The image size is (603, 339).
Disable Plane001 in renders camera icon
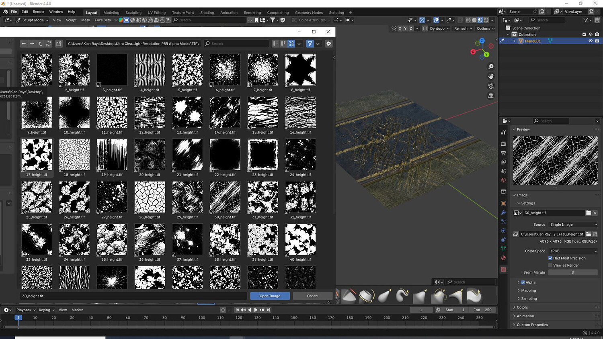[x=597, y=41]
